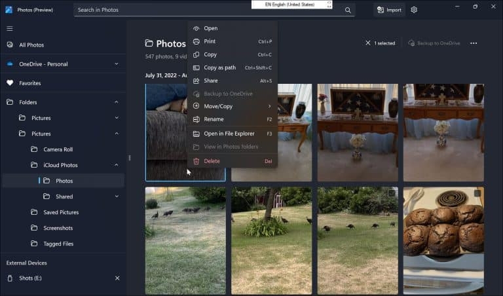Click the Shots (E:) device icon
The height and width of the screenshot is (296, 503).
pyautogui.click(x=10, y=278)
